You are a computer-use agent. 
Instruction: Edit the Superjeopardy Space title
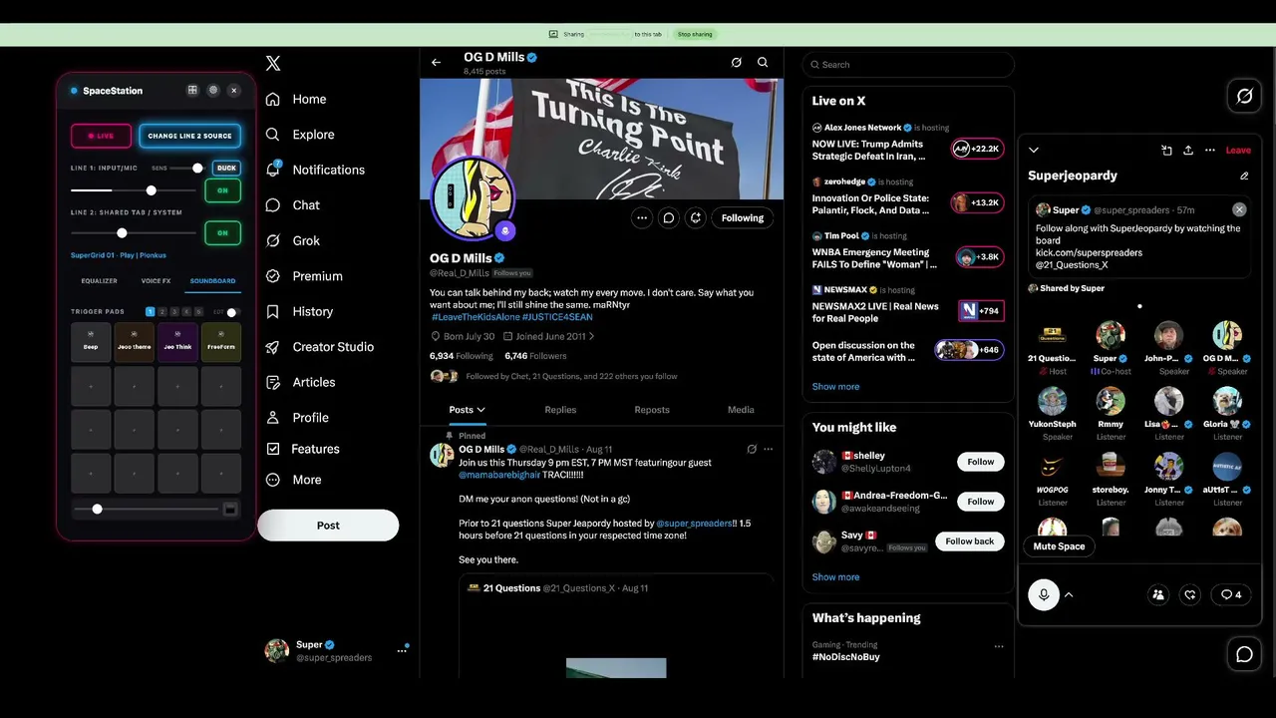1244,176
